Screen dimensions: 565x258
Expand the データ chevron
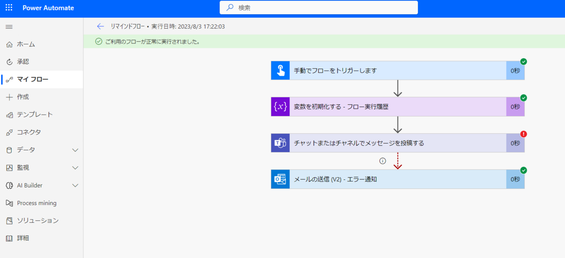[75, 150]
